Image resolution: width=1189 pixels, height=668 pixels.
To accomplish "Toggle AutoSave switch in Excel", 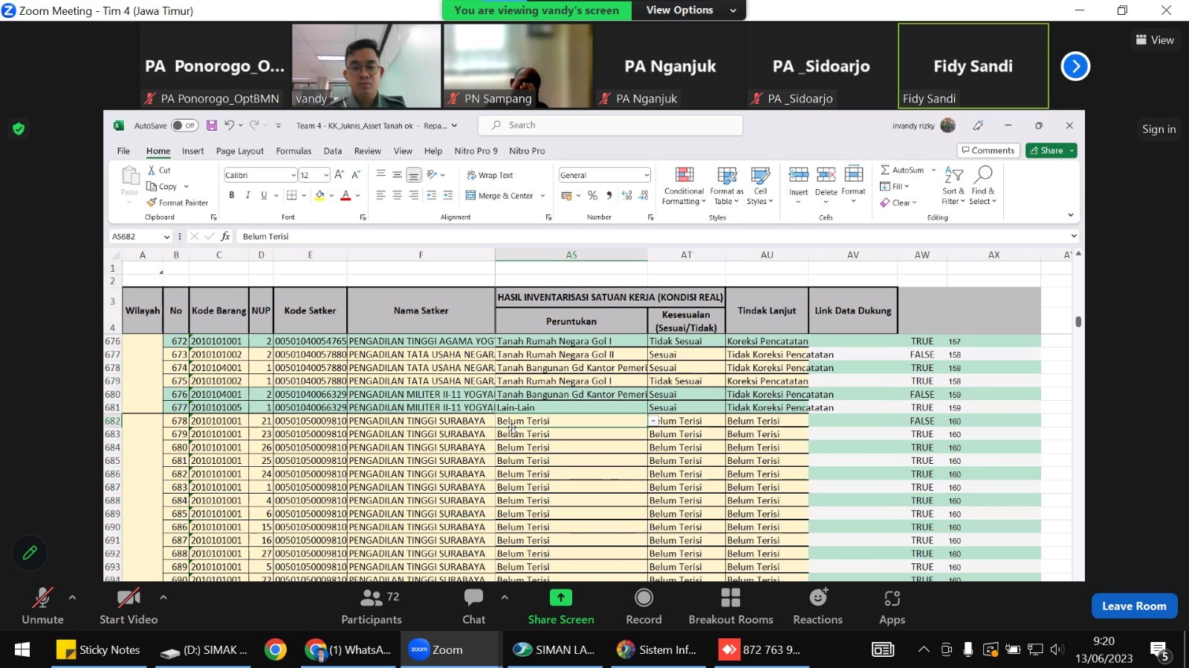I will tap(184, 125).
